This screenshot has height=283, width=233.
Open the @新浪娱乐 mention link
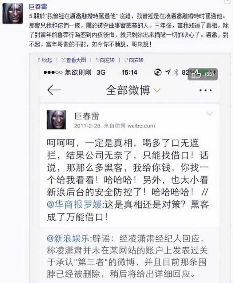(x=68, y=239)
